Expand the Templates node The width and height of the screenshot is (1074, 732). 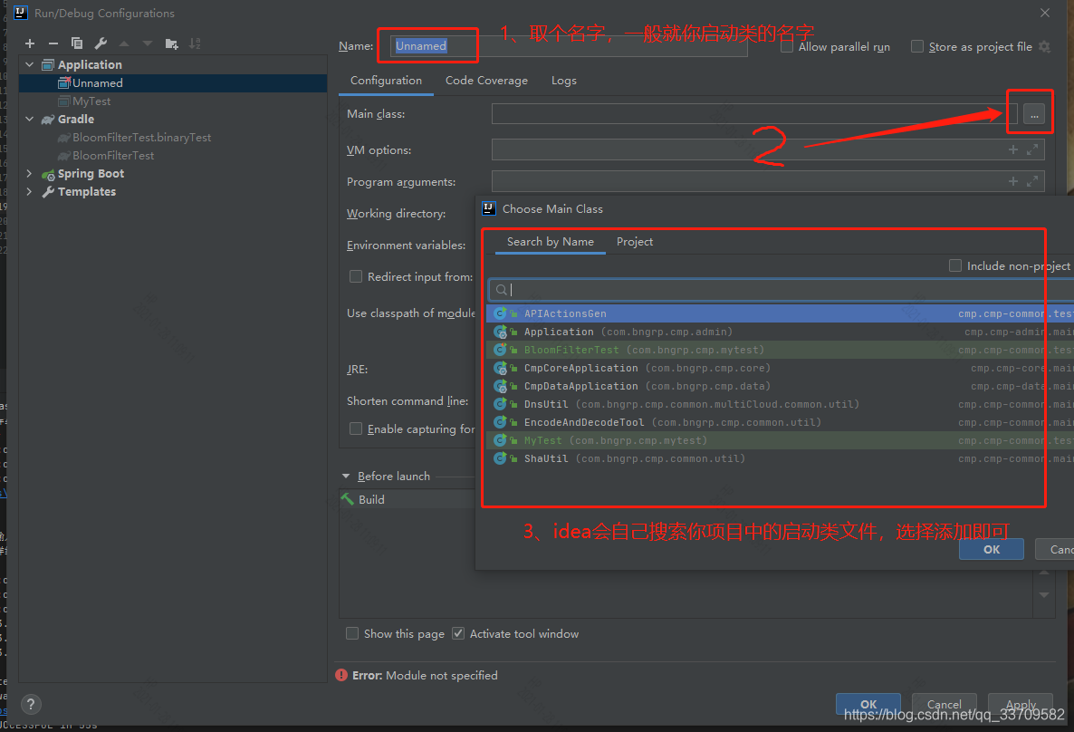pyautogui.click(x=30, y=191)
